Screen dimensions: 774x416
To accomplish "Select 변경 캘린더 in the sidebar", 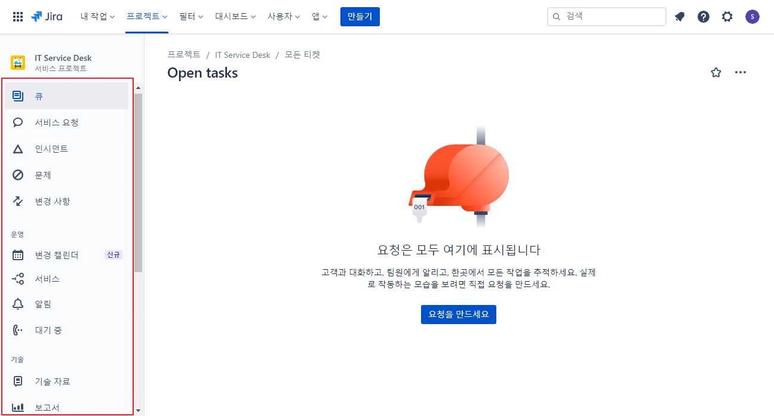I will point(66,255).
